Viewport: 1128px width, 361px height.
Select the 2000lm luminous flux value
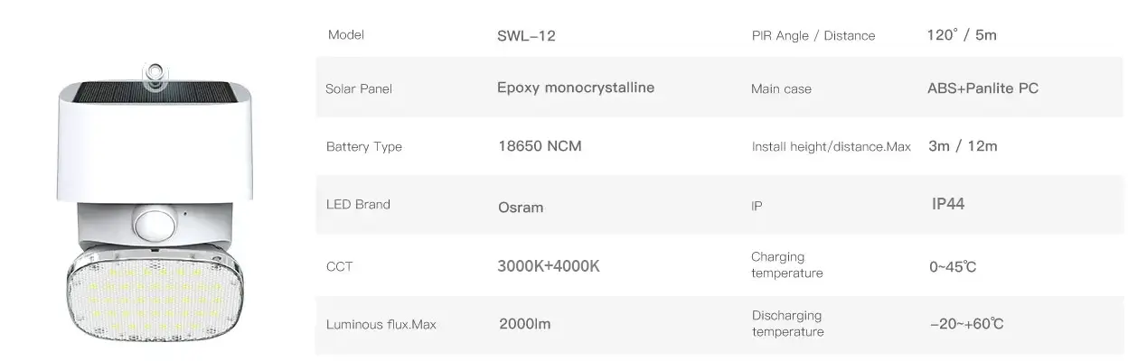(524, 323)
